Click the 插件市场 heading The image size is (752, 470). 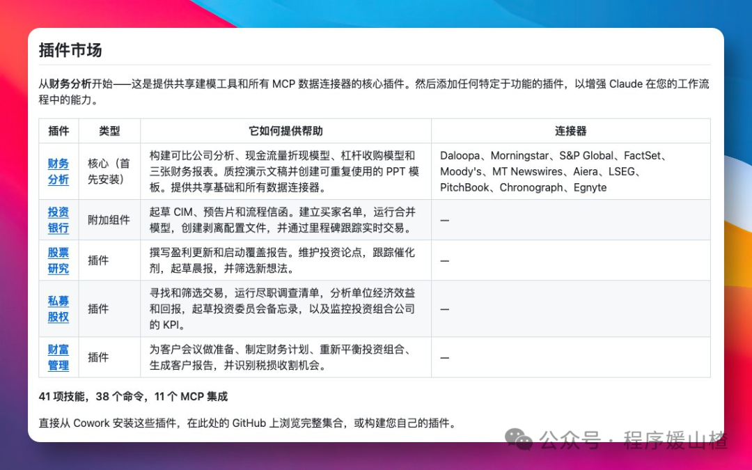coord(70,50)
